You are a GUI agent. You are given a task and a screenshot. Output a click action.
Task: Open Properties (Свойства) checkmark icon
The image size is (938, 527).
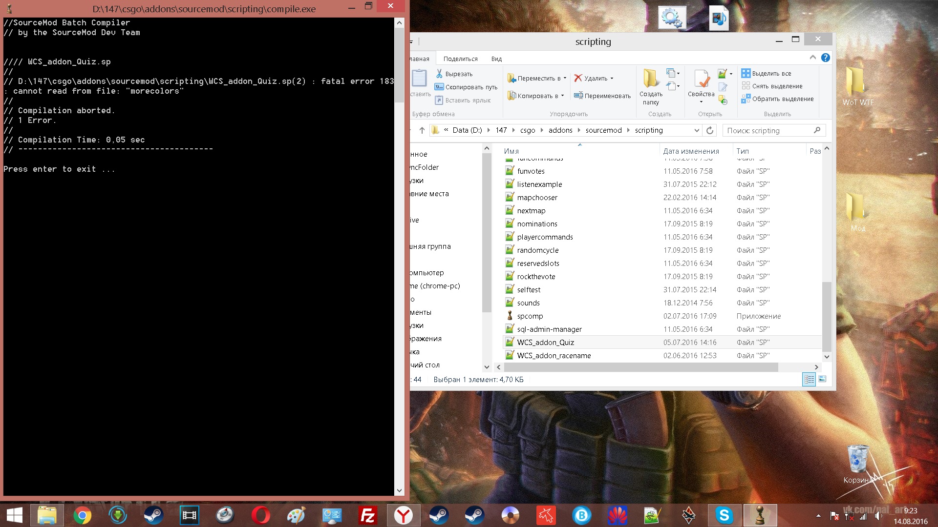(701, 80)
